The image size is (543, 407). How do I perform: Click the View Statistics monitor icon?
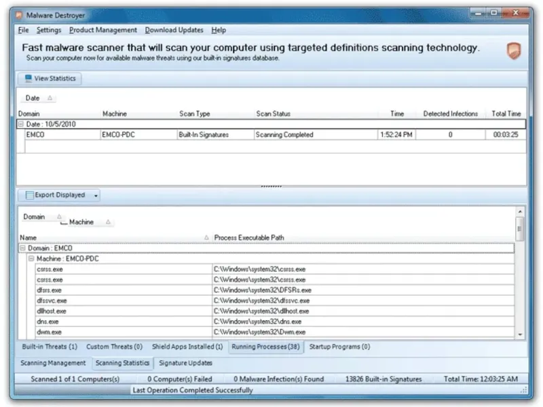pos(28,79)
